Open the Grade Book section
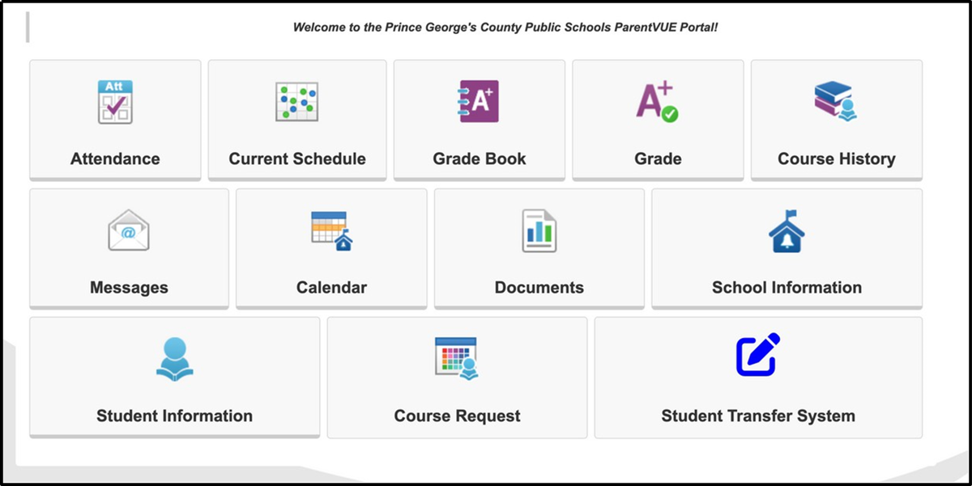The image size is (972, 486). click(x=479, y=118)
